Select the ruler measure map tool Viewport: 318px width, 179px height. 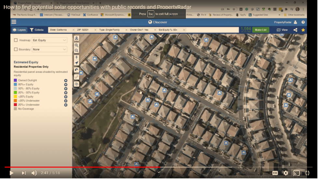point(76,77)
